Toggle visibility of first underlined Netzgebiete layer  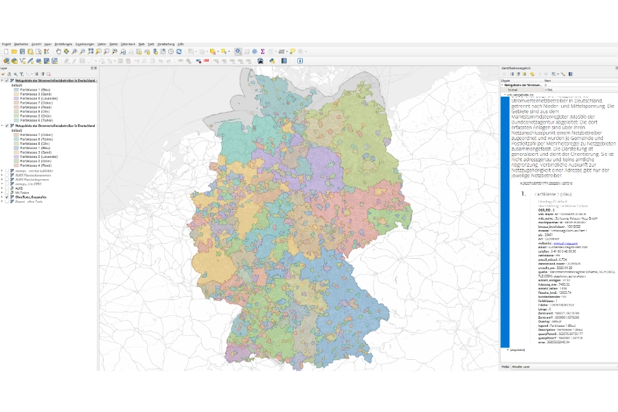(7, 80)
